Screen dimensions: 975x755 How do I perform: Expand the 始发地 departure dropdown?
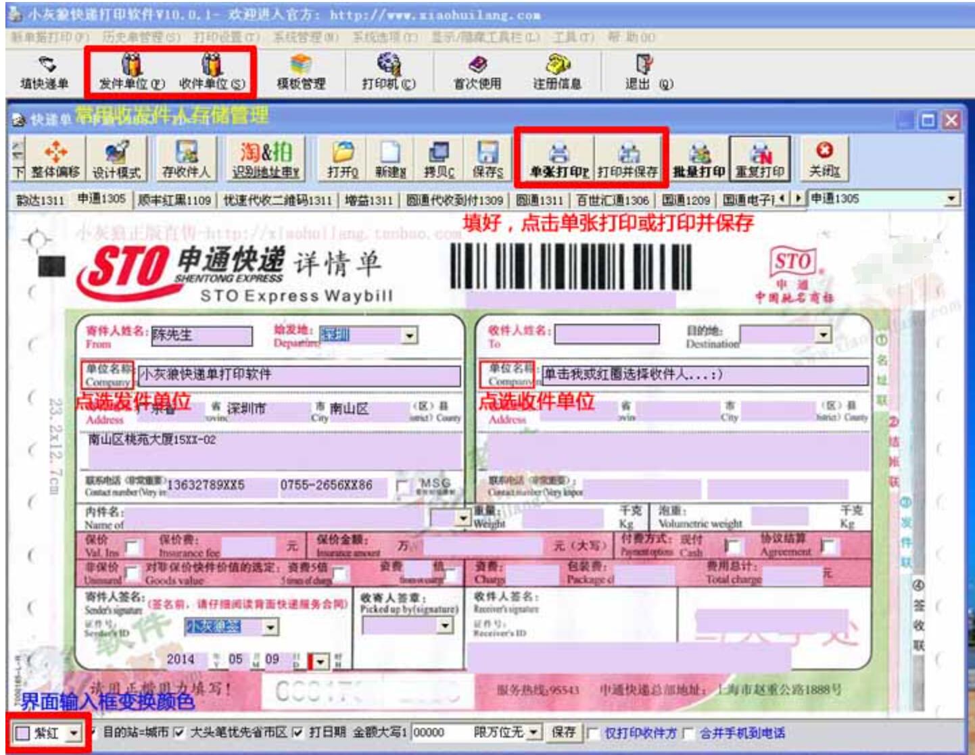click(x=409, y=335)
